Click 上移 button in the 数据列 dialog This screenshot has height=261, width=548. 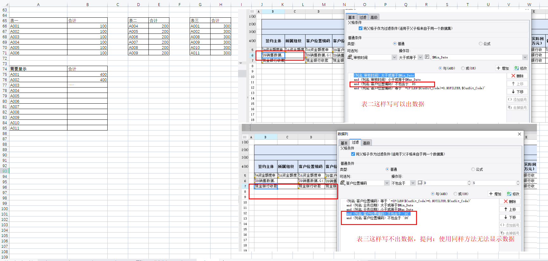click(510, 209)
